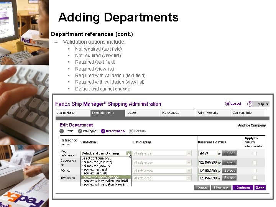This screenshot has width=276, height=207.
Task: Click Department no. reference default field
Action: pyautogui.click(x=208, y=162)
